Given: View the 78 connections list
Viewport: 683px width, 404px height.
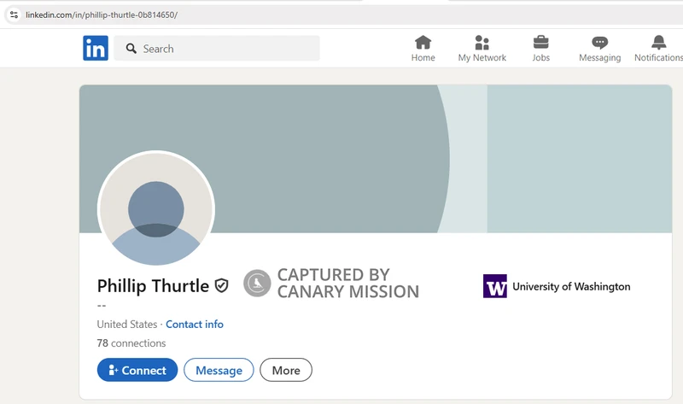Looking at the screenshot, I should (x=131, y=343).
